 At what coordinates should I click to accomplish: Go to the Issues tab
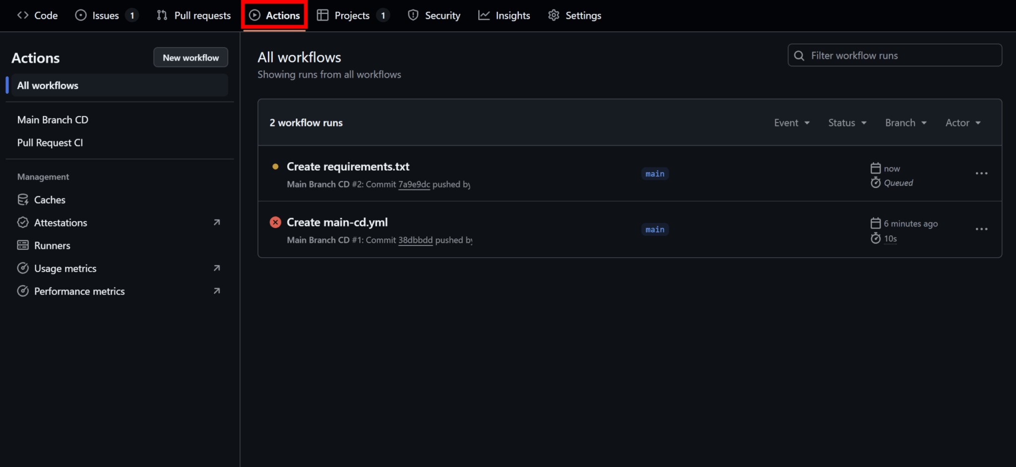coord(106,15)
